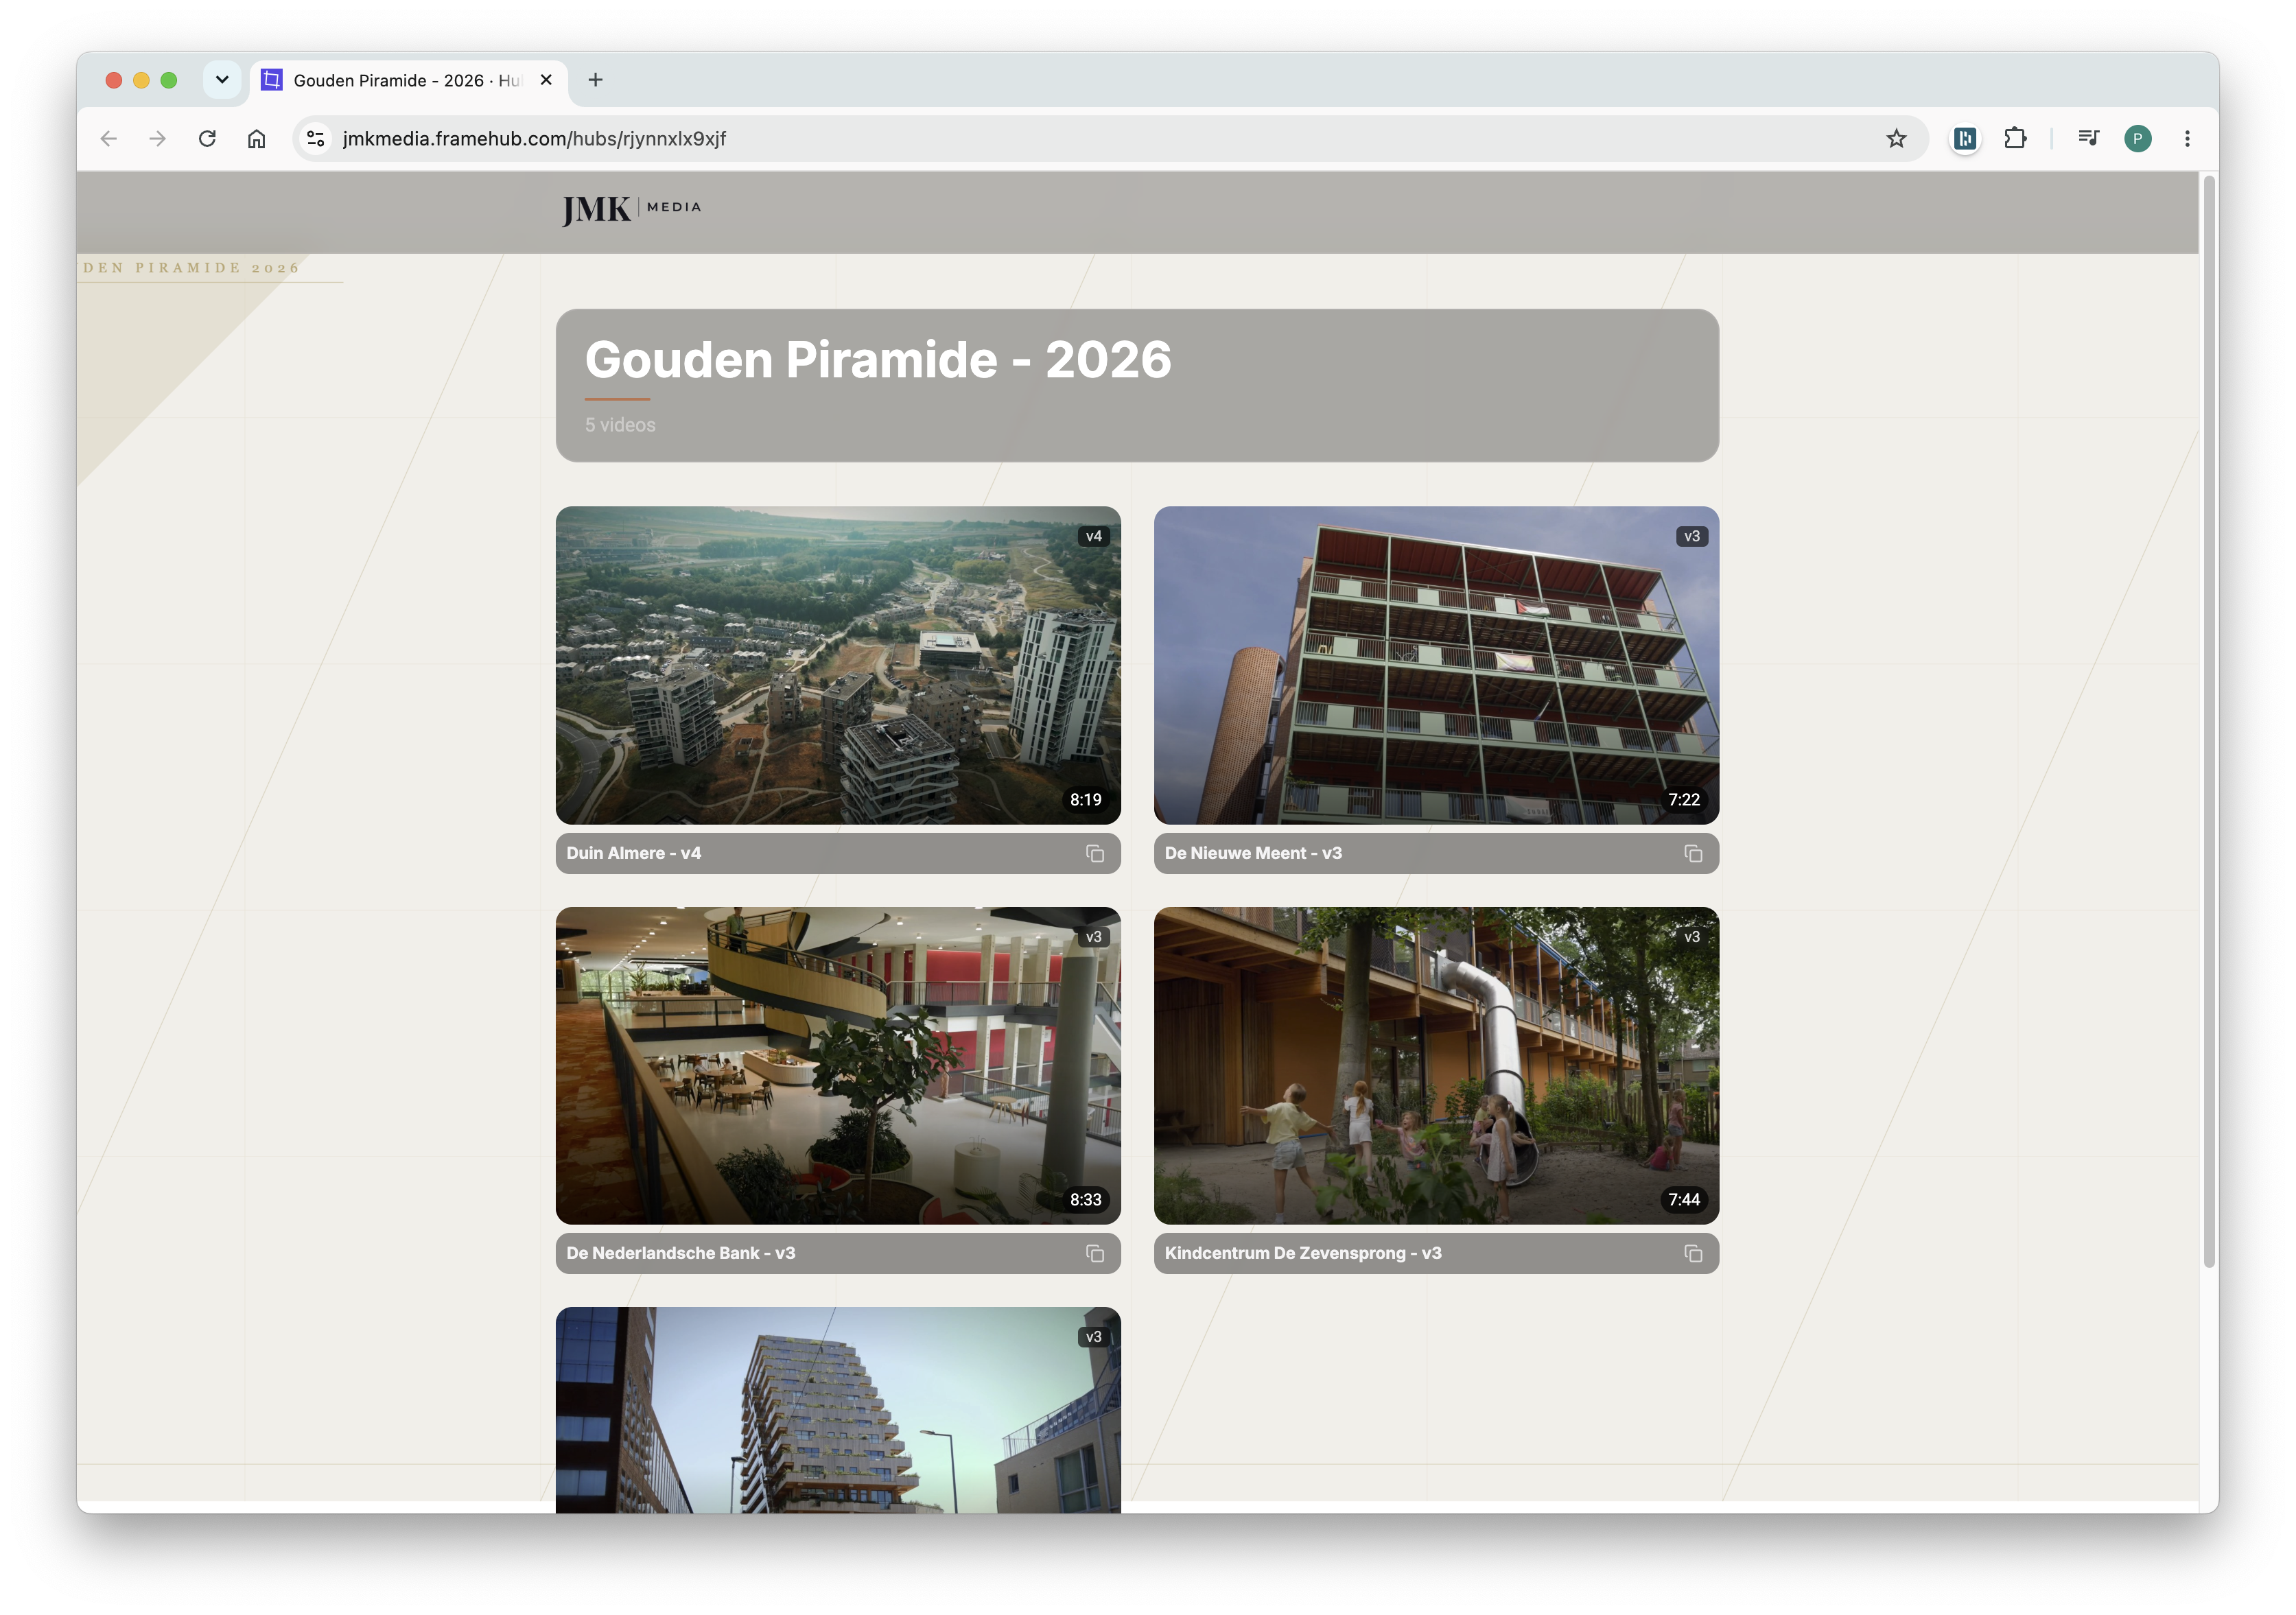The height and width of the screenshot is (1615, 2296).
Task: Open the Duin Almere video thumbnail
Action: [x=838, y=665]
